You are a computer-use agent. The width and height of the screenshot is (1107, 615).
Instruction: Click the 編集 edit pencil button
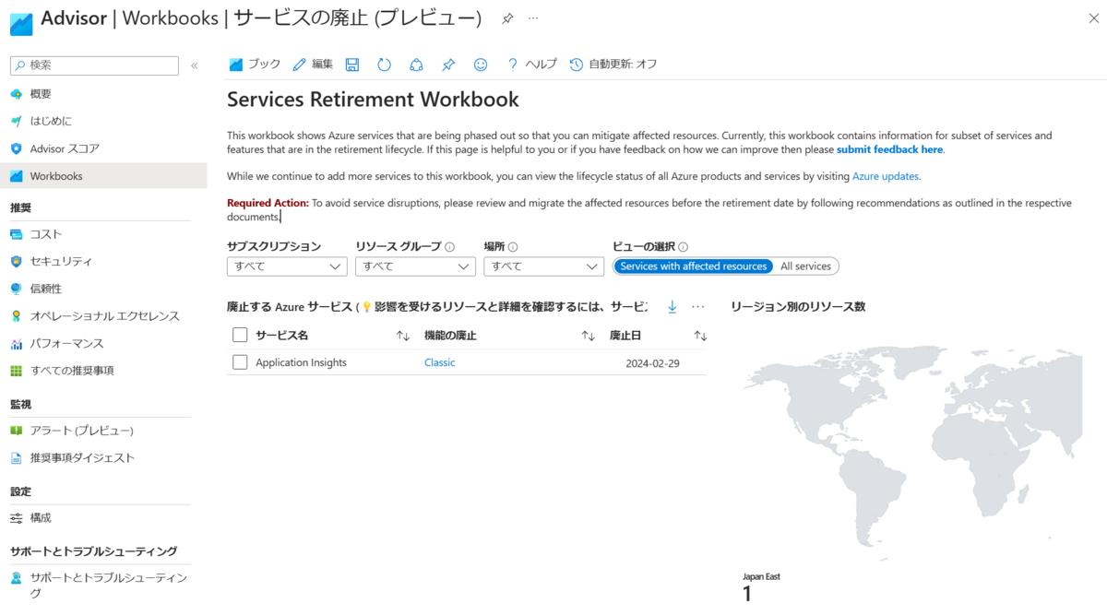[313, 65]
